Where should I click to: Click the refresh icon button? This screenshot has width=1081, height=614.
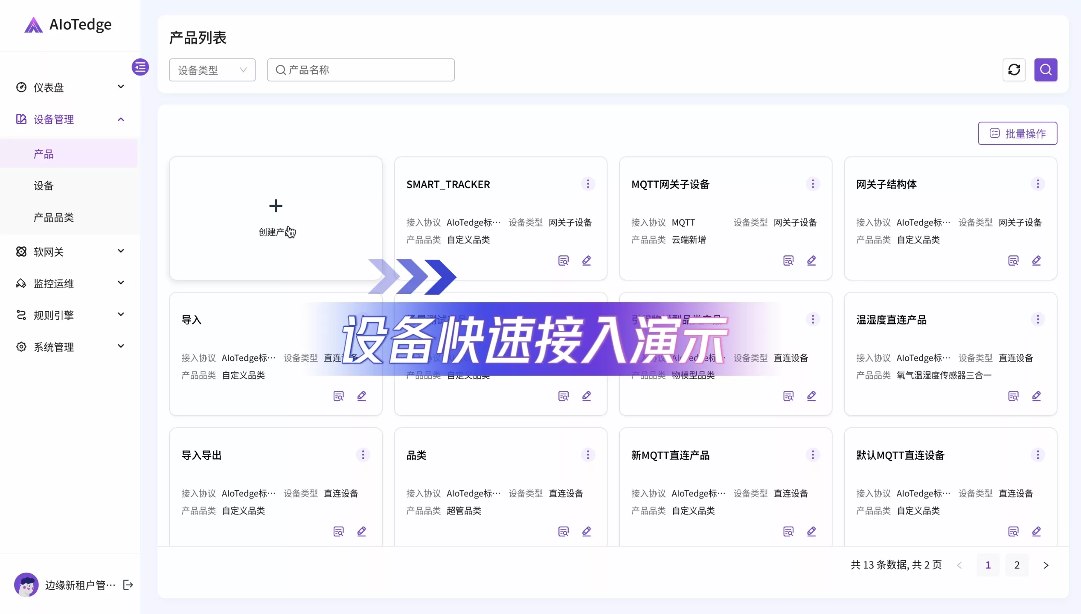coord(1014,70)
